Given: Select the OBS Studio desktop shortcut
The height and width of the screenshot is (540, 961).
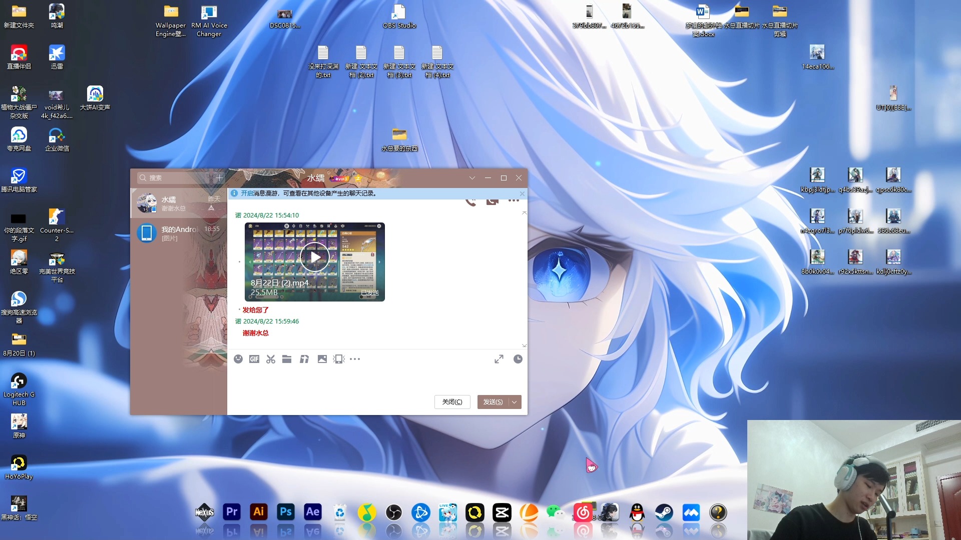Looking at the screenshot, I should point(399,16).
